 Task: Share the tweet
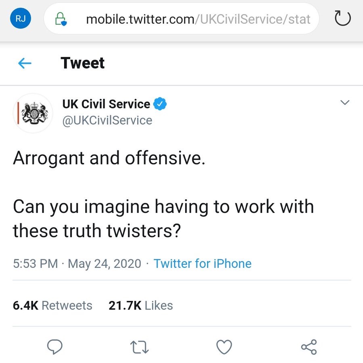tap(309, 346)
